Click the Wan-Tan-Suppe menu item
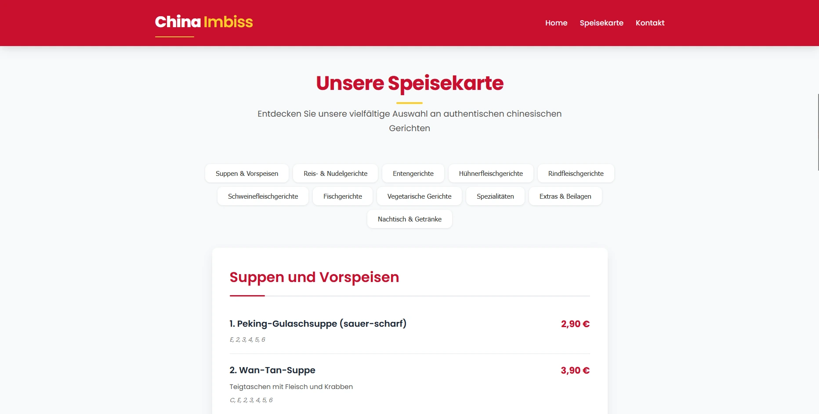 point(409,384)
